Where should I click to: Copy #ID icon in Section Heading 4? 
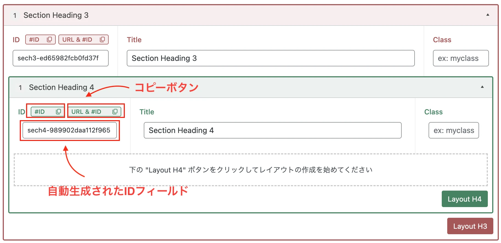pyautogui.click(x=58, y=112)
